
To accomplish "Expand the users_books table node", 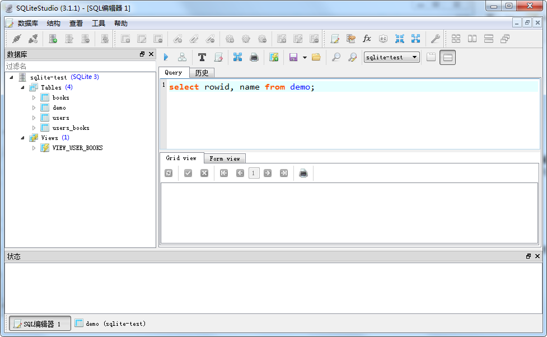I will (x=34, y=128).
